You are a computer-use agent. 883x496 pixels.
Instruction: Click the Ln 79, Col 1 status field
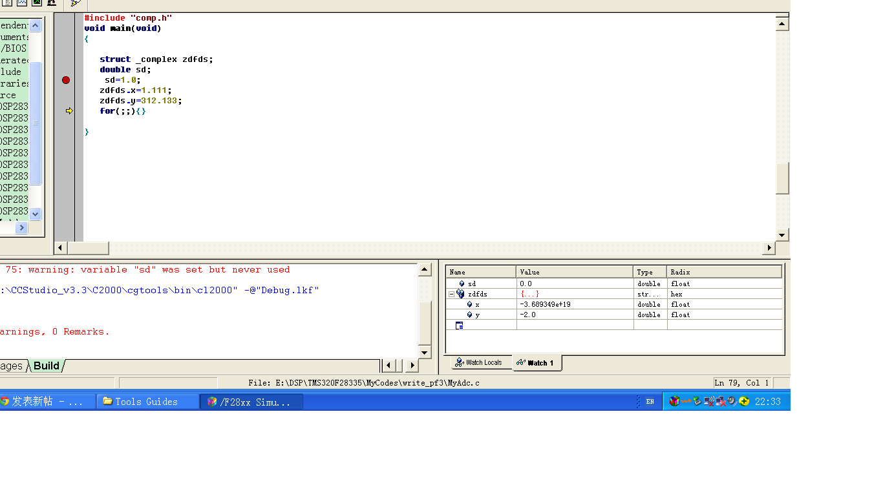(x=742, y=383)
